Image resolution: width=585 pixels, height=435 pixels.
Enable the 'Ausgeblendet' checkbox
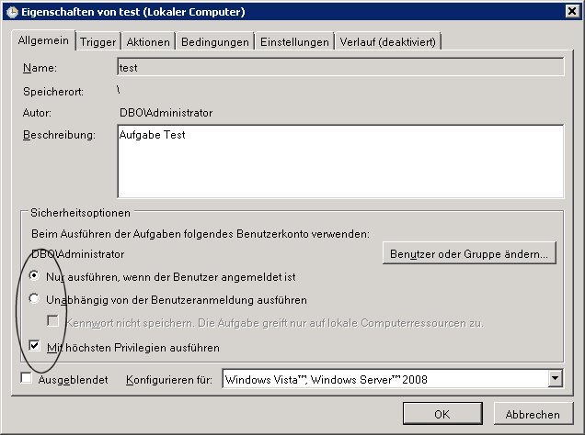(26, 378)
